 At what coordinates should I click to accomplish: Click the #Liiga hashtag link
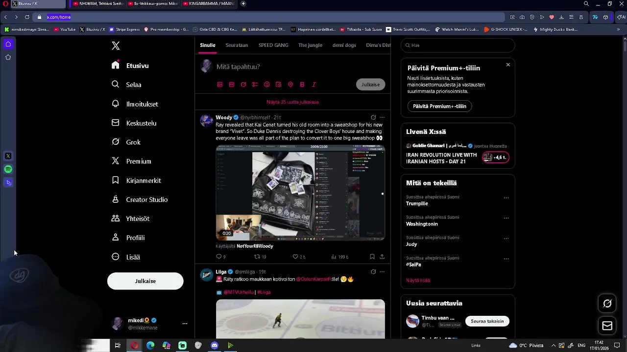pyautogui.click(x=264, y=292)
